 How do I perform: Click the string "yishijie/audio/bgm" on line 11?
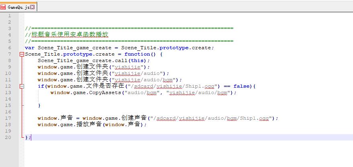[x=144, y=80]
